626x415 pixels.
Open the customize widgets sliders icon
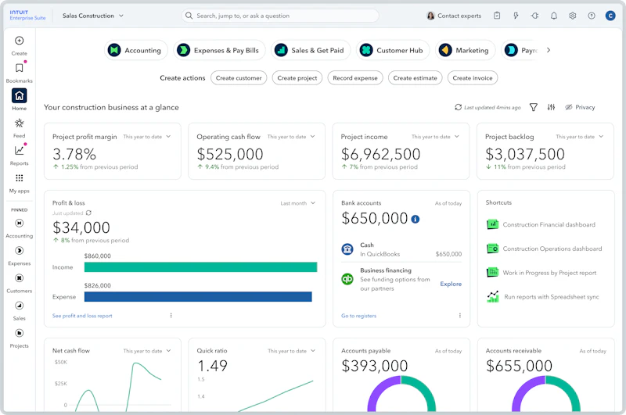click(552, 107)
